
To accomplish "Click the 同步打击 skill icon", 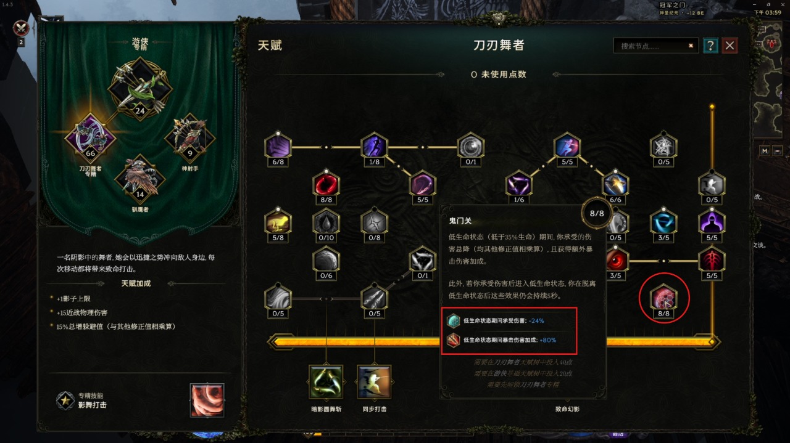I will 374,381.
